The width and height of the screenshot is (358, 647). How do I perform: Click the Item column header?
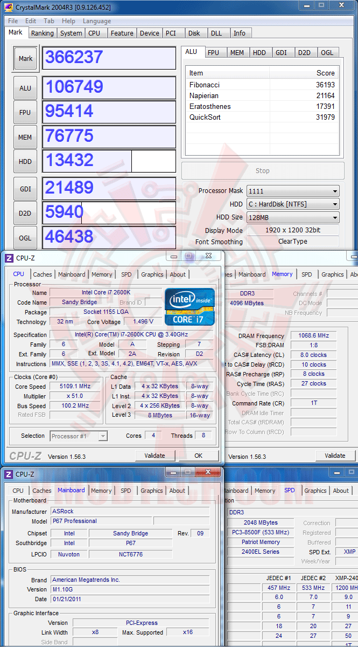point(228,73)
